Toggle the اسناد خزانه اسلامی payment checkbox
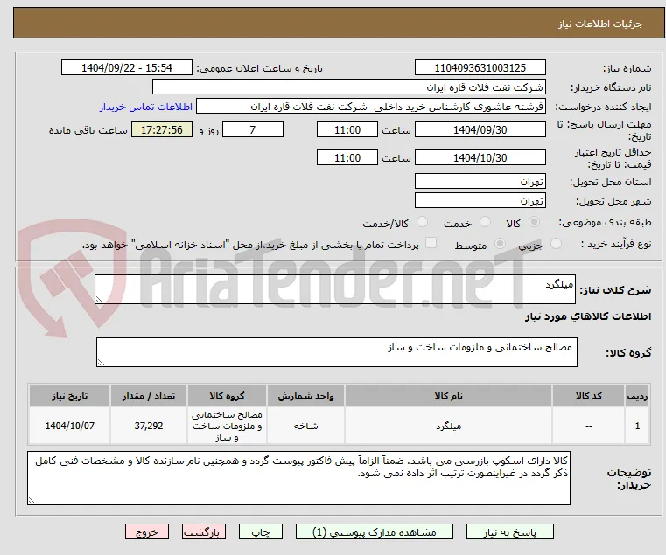The height and width of the screenshot is (555, 666). pyautogui.click(x=431, y=243)
